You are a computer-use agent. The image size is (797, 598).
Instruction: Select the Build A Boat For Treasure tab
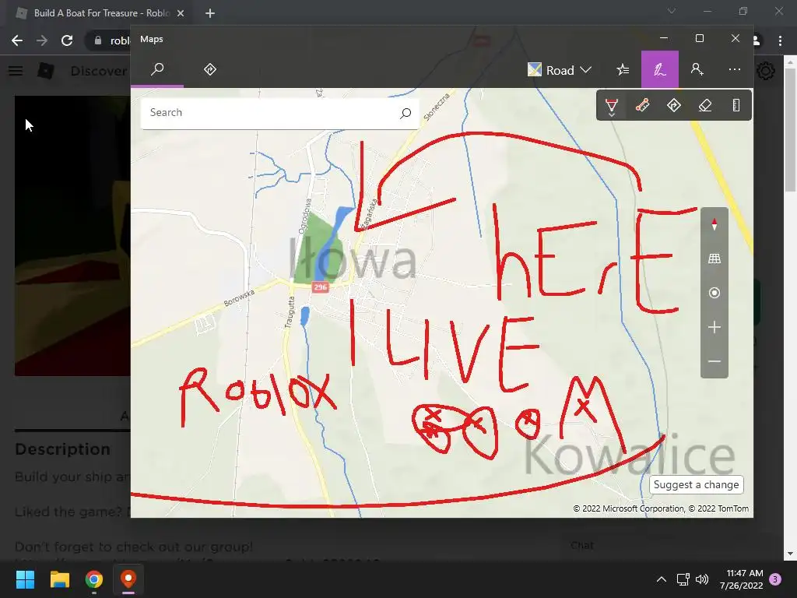coord(101,13)
